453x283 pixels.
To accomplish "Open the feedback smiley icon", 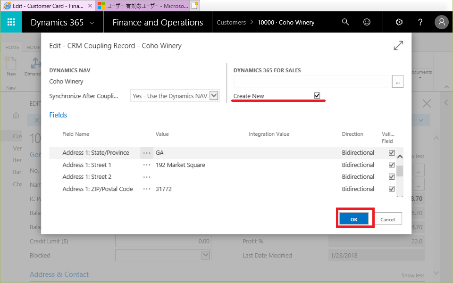I will click(367, 22).
